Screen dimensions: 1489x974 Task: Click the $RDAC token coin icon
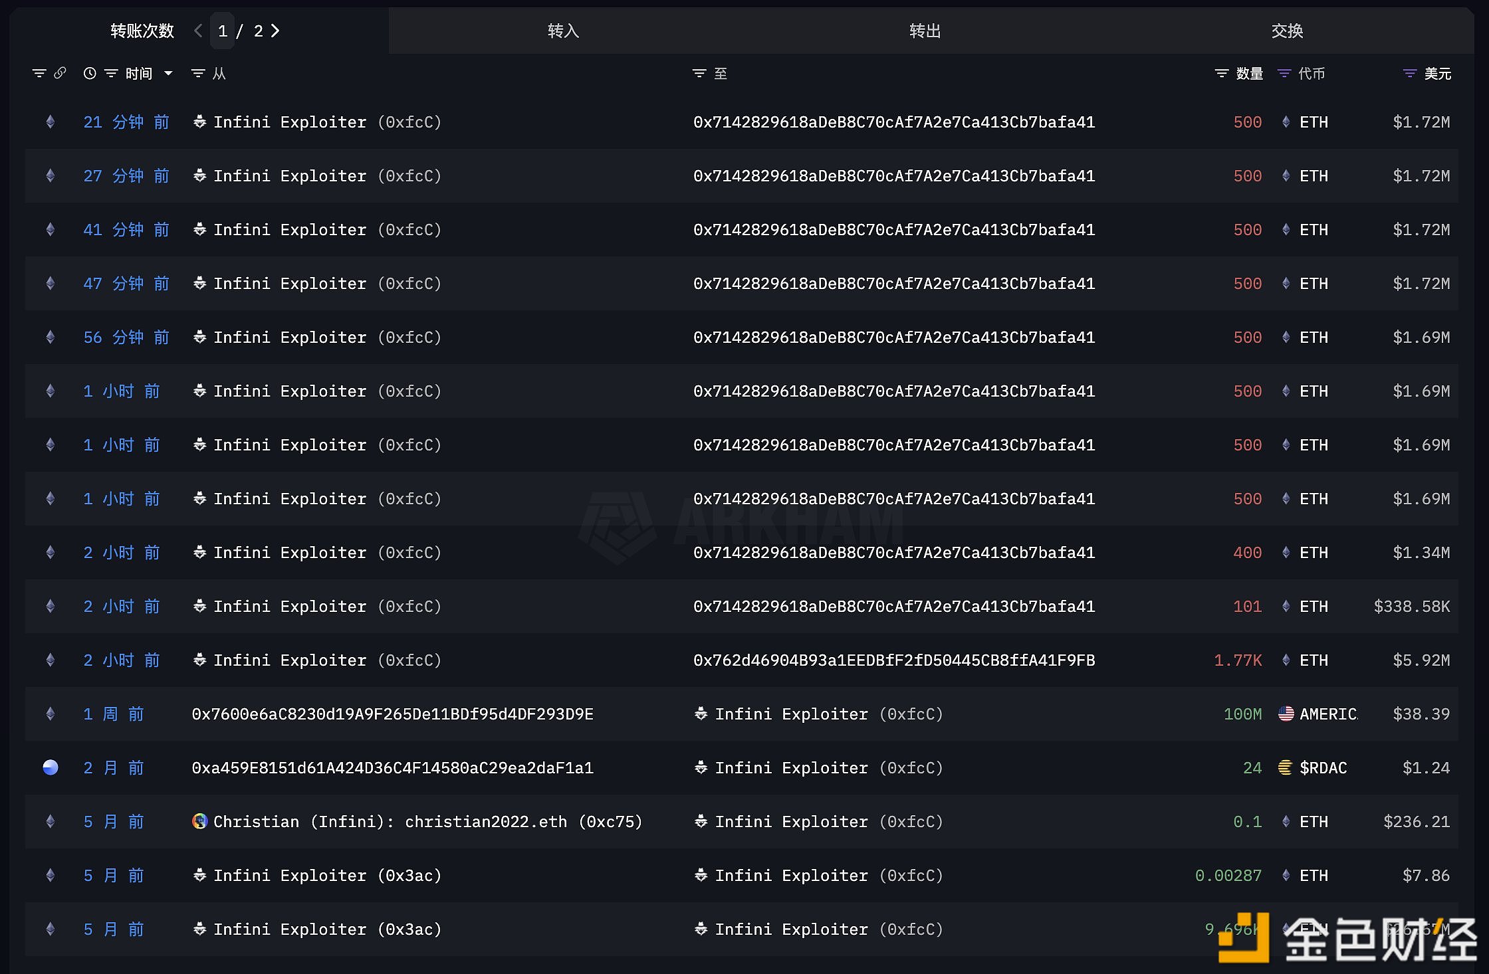point(1286,768)
